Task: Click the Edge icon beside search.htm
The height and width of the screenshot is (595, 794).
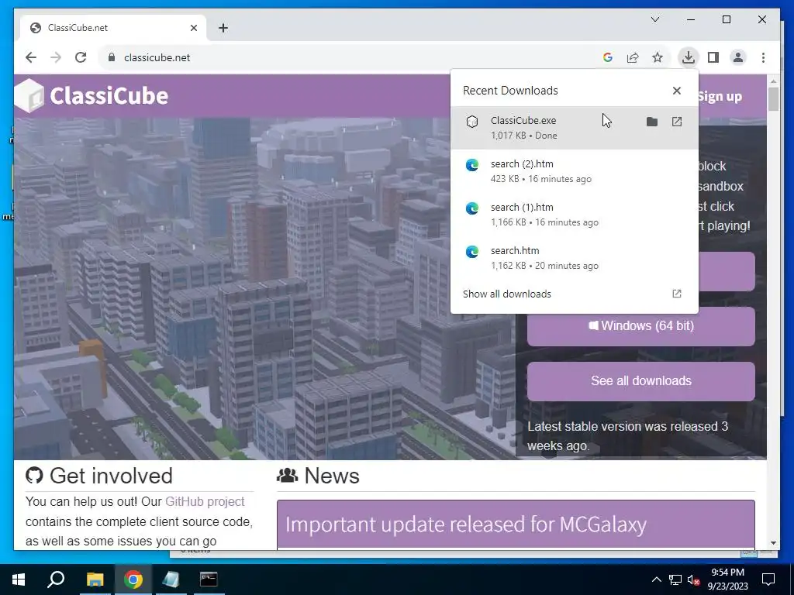Action: [x=472, y=252]
